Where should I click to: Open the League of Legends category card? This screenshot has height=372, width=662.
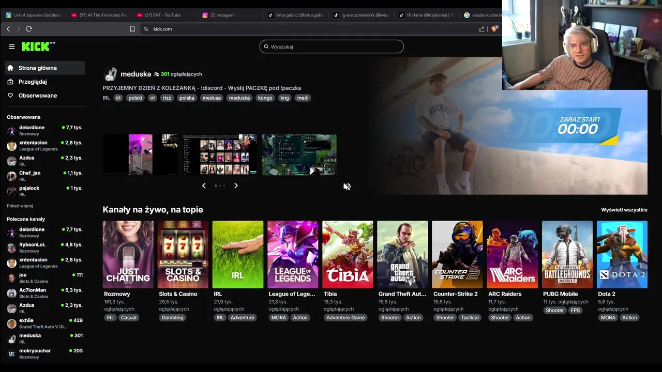(x=293, y=254)
